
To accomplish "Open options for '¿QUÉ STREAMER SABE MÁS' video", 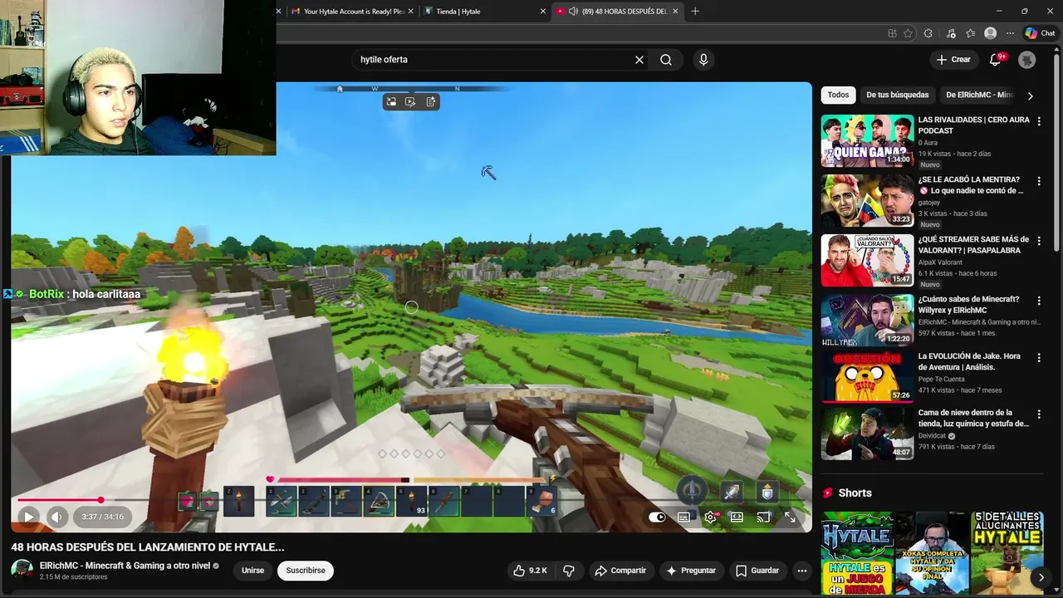I will 1038,241.
